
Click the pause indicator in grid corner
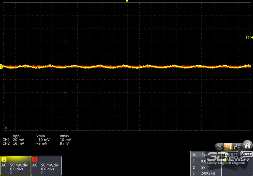pos(6,128)
